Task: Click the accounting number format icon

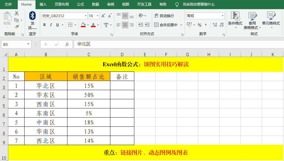Action: click(189, 25)
